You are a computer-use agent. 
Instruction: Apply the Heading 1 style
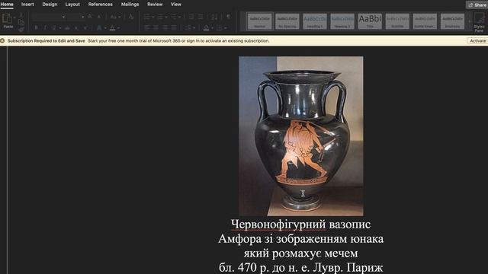(x=315, y=21)
